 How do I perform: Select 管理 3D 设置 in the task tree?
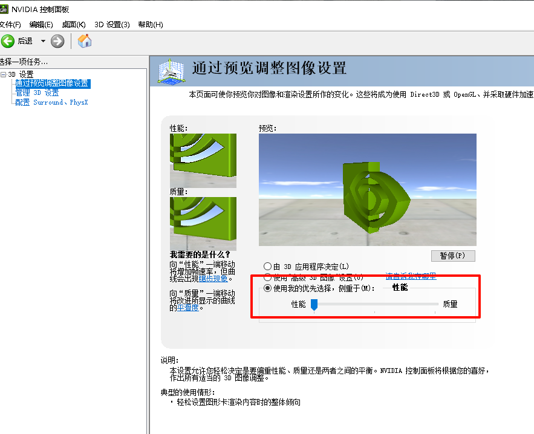[x=37, y=93]
